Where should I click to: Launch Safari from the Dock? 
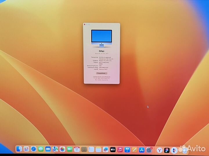coord(34,149)
